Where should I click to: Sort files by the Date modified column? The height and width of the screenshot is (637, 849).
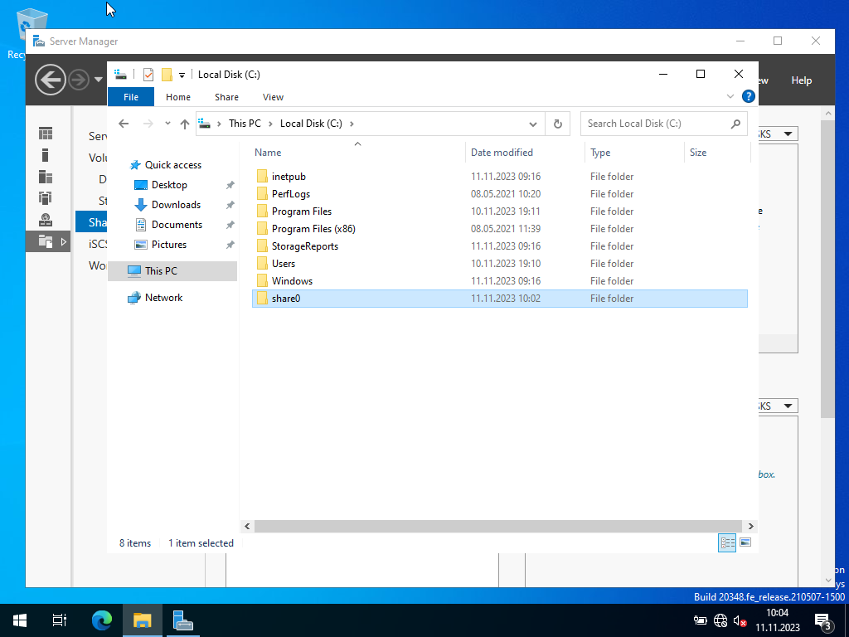pos(502,153)
